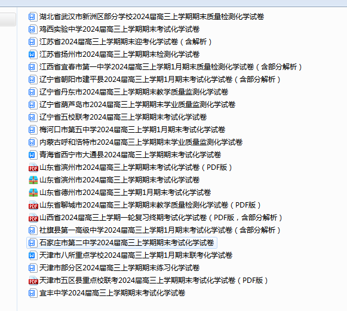
Task: Click the archive icon beside 山东省德州市 file
Action: (33, 193)
